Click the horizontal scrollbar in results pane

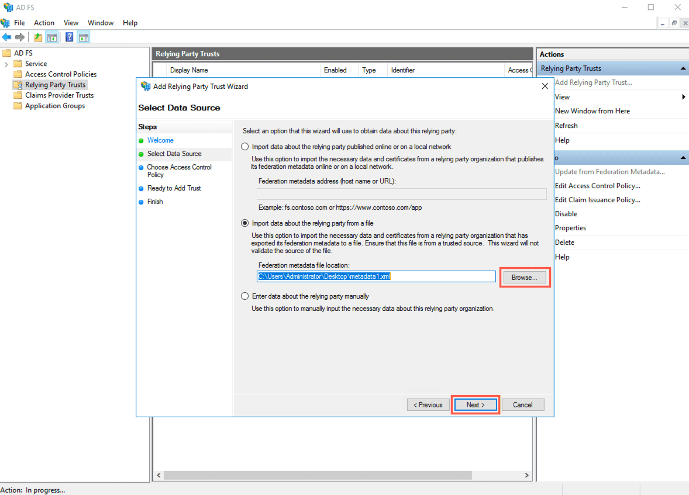pyautogui.click(x=342, y=476)
